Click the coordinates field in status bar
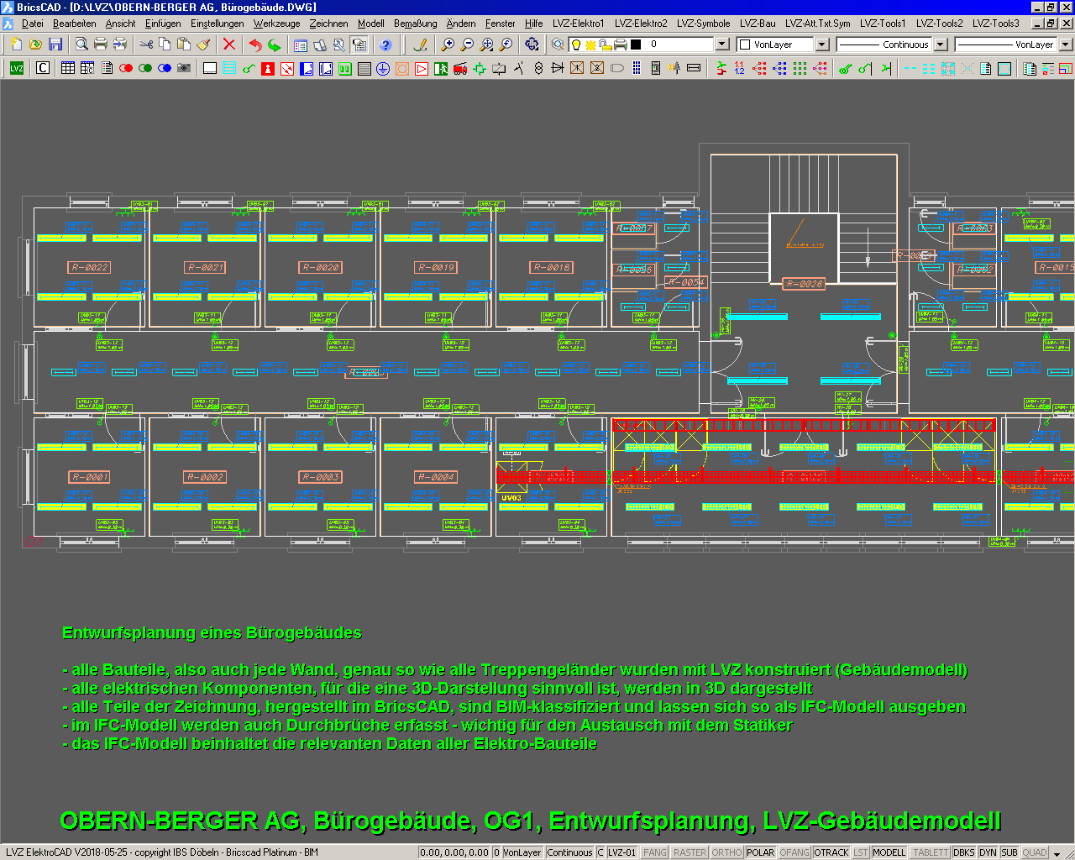1075x860 pixels. [x=454, y=852]
